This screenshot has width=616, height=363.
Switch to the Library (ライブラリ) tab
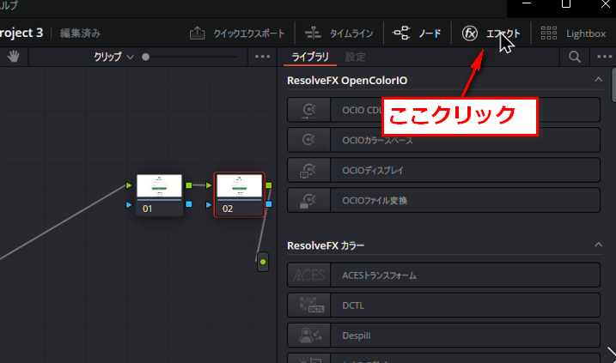[310, 57]
